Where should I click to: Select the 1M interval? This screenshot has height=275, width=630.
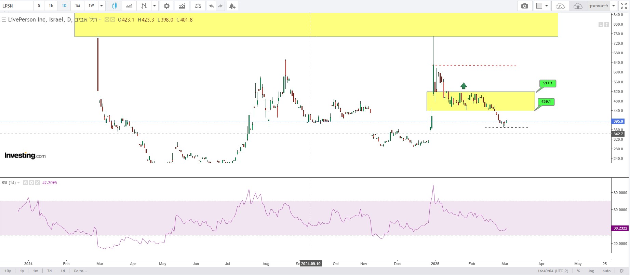point(78,6)
